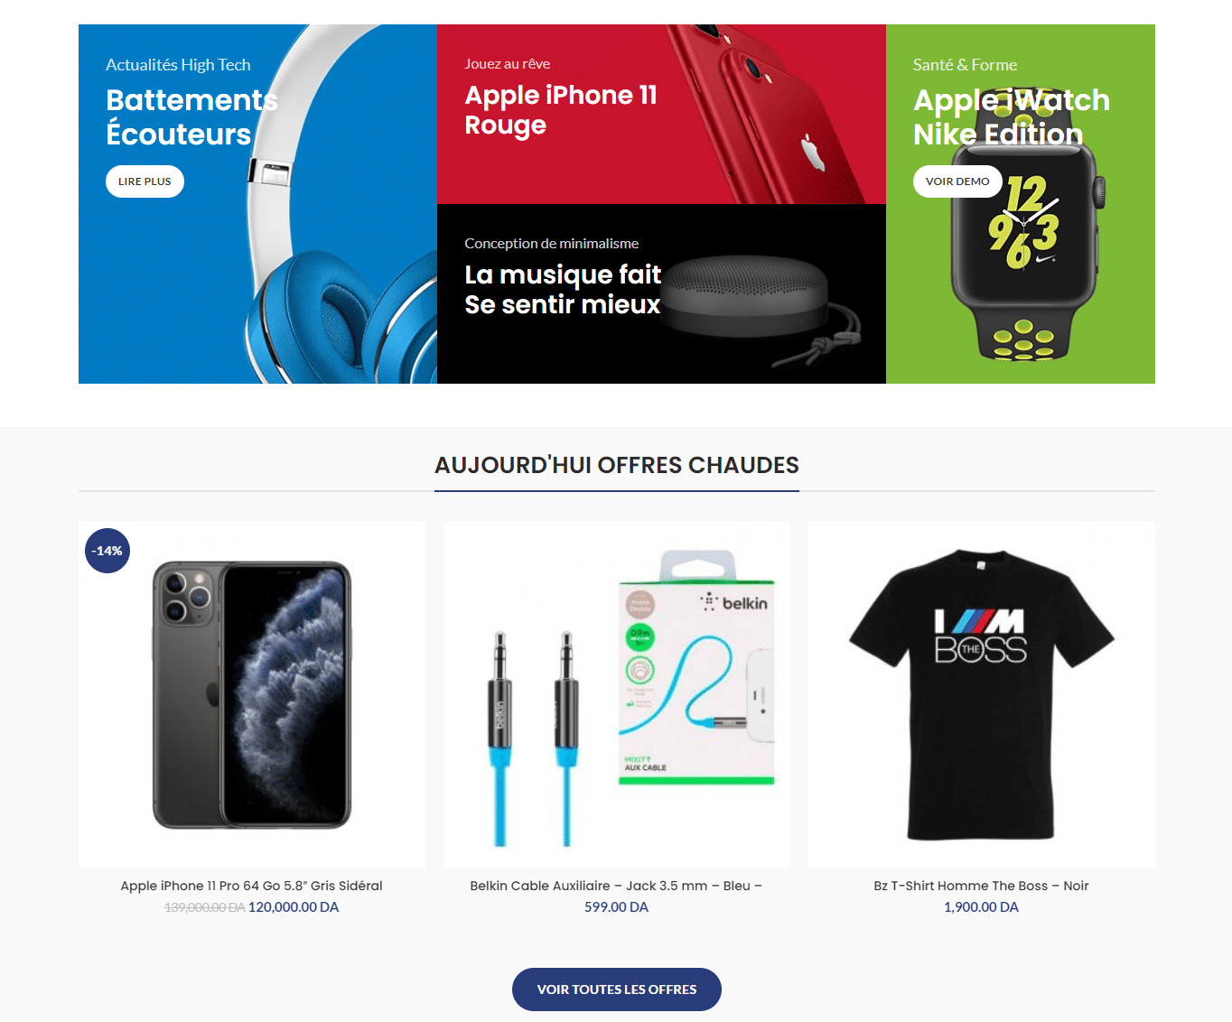The width and height of the screenshot is (1232, 1022).
Task: Open Belkin Cable Auxiliaire product title
Action: point(617,886)
